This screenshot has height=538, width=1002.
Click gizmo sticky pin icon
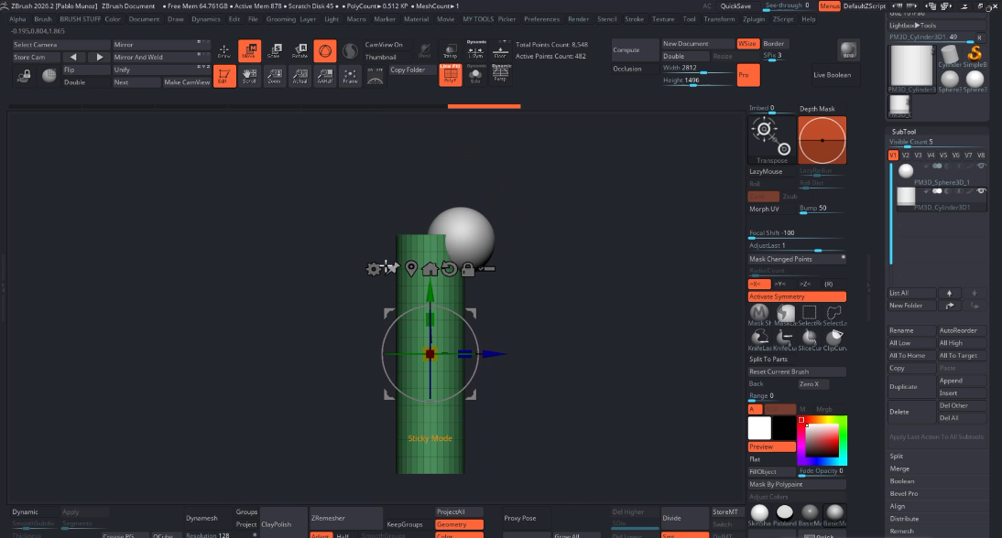pos(392,269)
